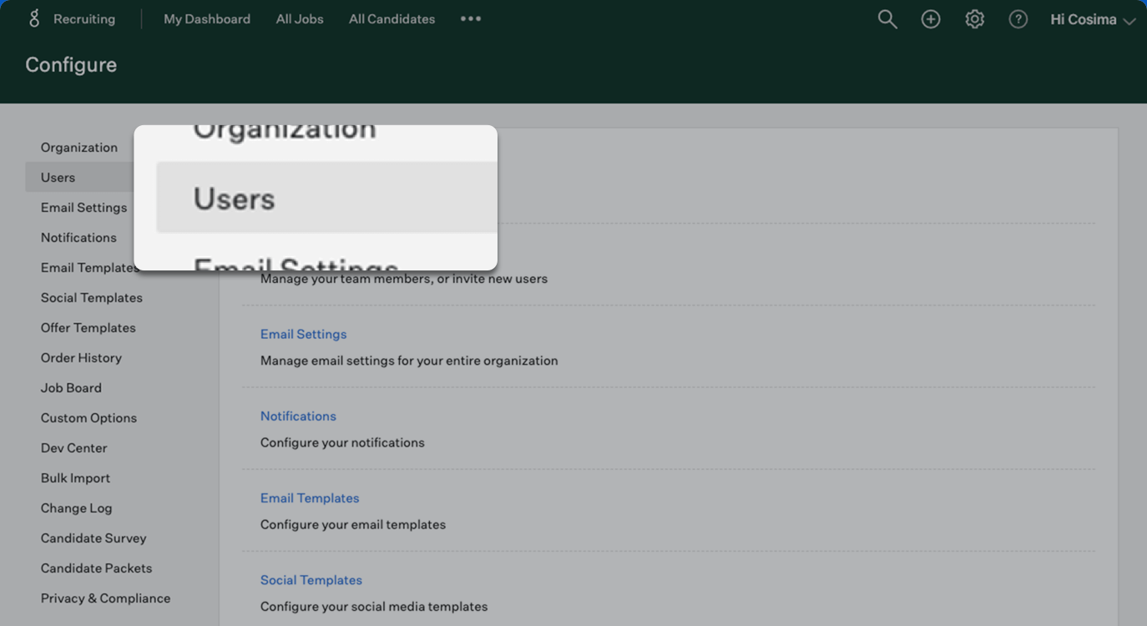Open All Jobs in top navigation

click(x=300, y=18)
